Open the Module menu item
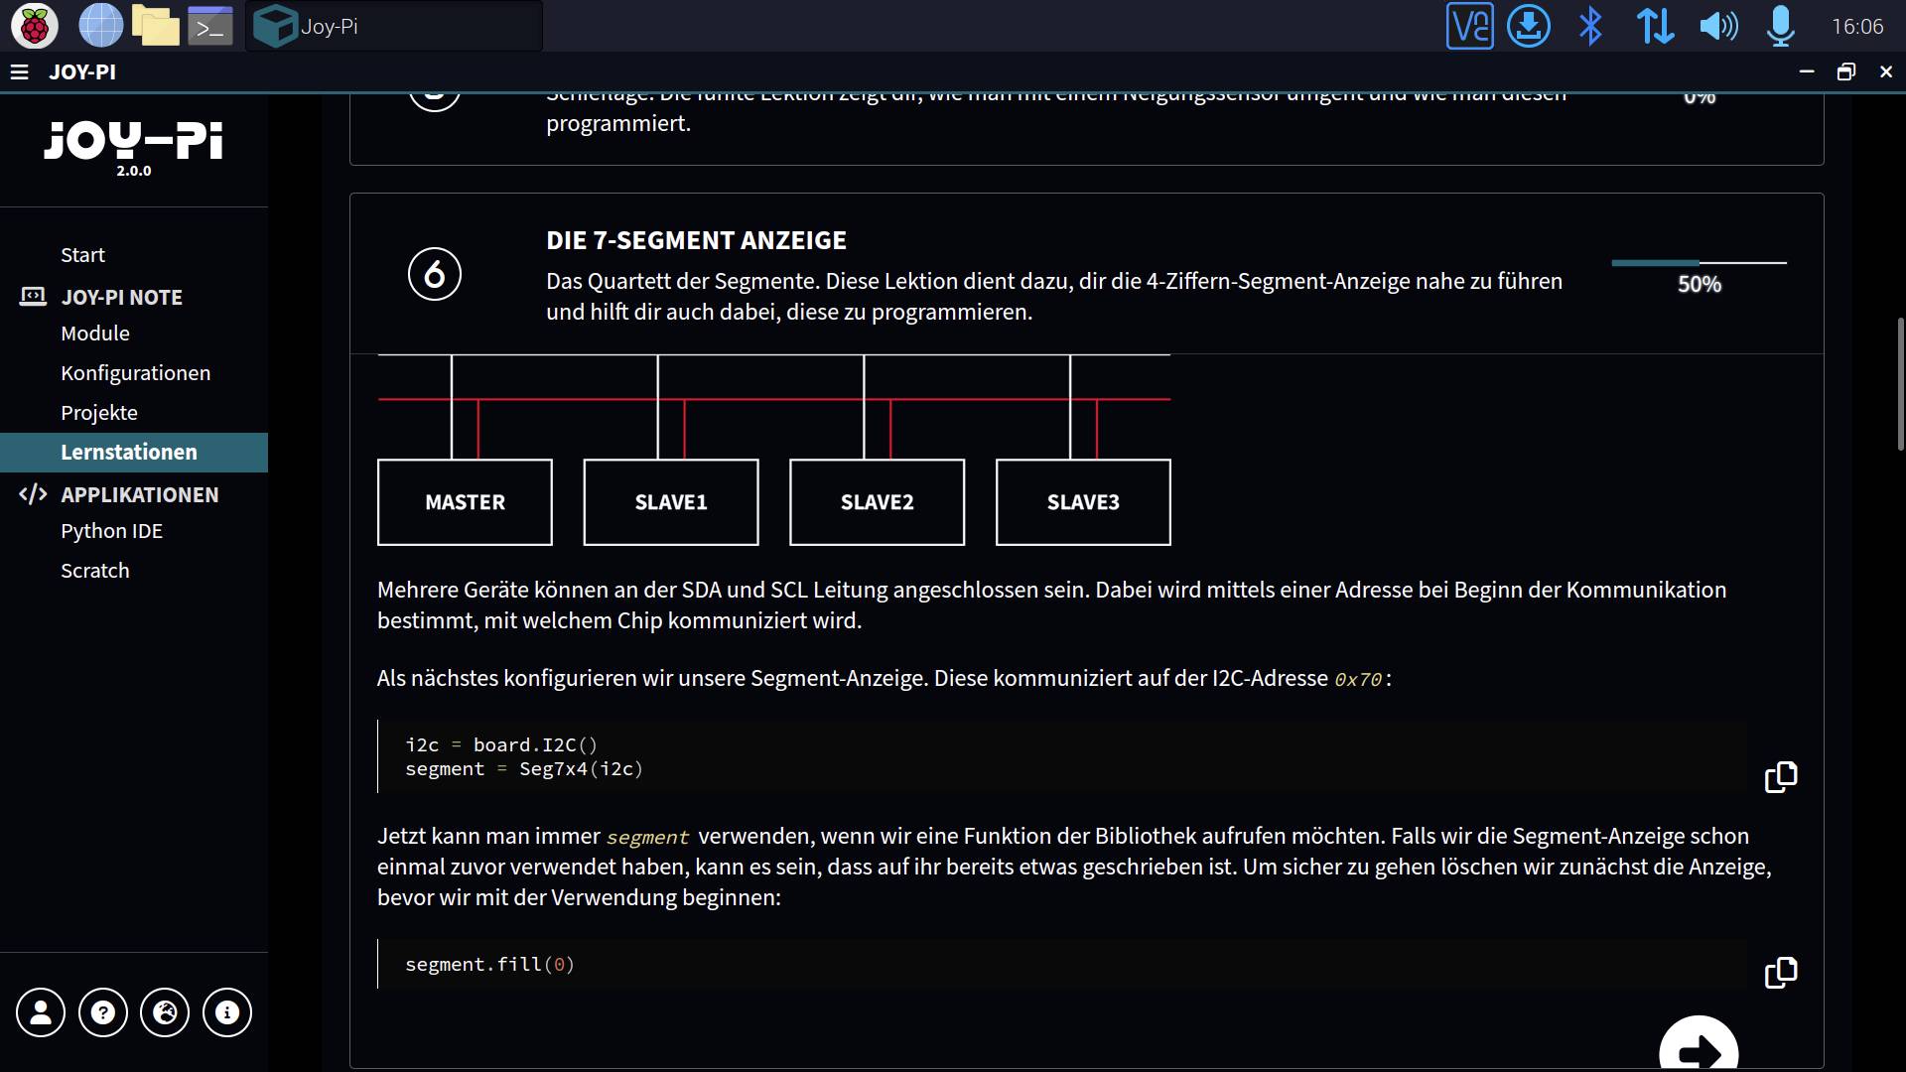This screenshot has height=1072, width=1906. click(95, 334)
